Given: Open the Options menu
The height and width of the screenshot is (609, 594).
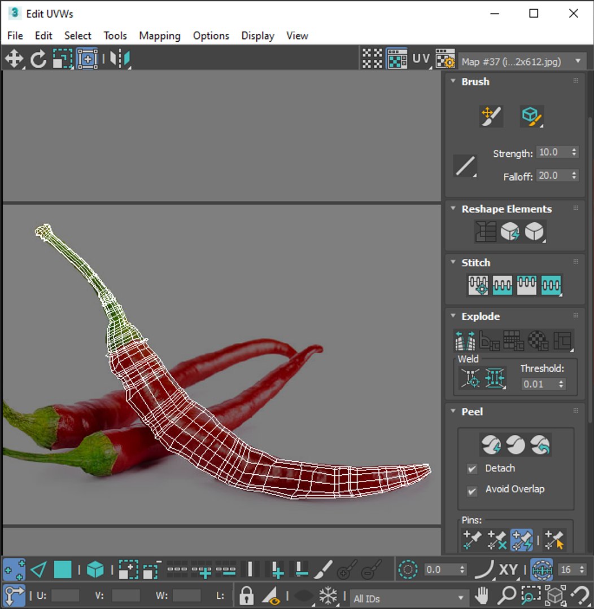Looking at the screenshot, I should [x=211, y=36].
